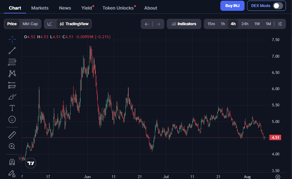The image size is (292, 179).
Task: Open the Token Unlocks tab
Action: click(118, 8)
